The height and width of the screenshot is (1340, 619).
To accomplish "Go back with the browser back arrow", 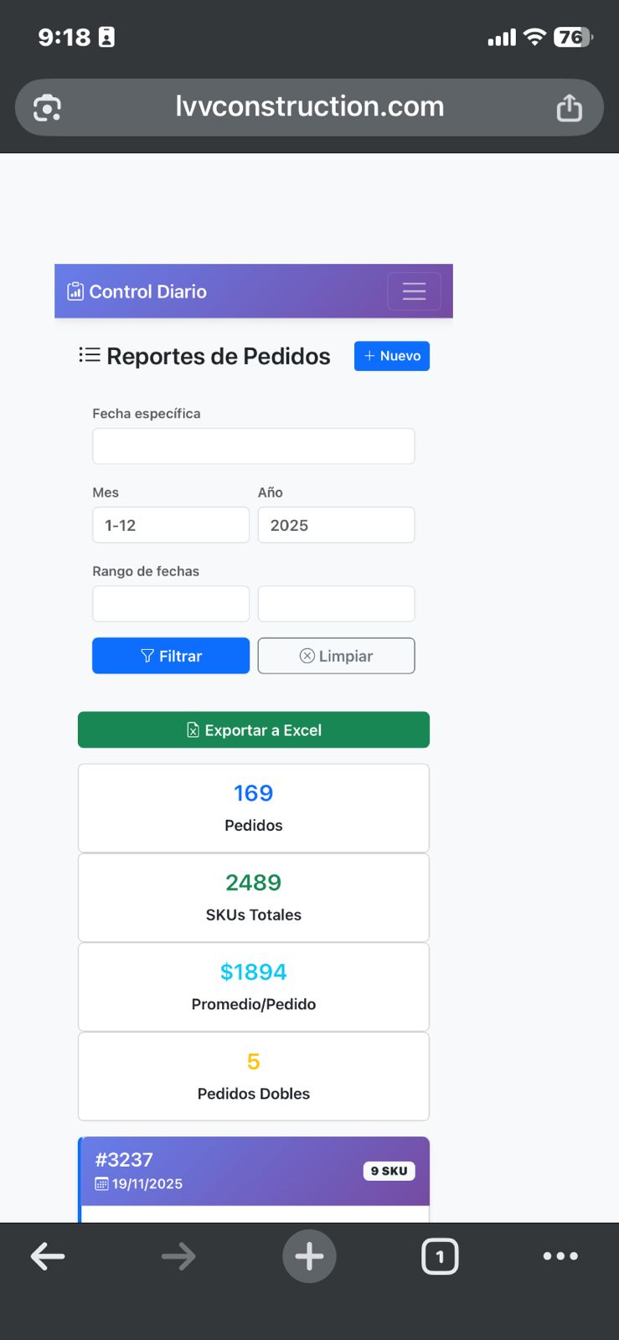I will pyautogui.click(x=48, y=1255).
